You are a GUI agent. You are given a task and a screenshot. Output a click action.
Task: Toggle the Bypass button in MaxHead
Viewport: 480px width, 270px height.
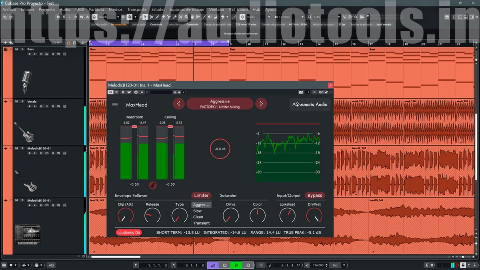click(315, 196)
